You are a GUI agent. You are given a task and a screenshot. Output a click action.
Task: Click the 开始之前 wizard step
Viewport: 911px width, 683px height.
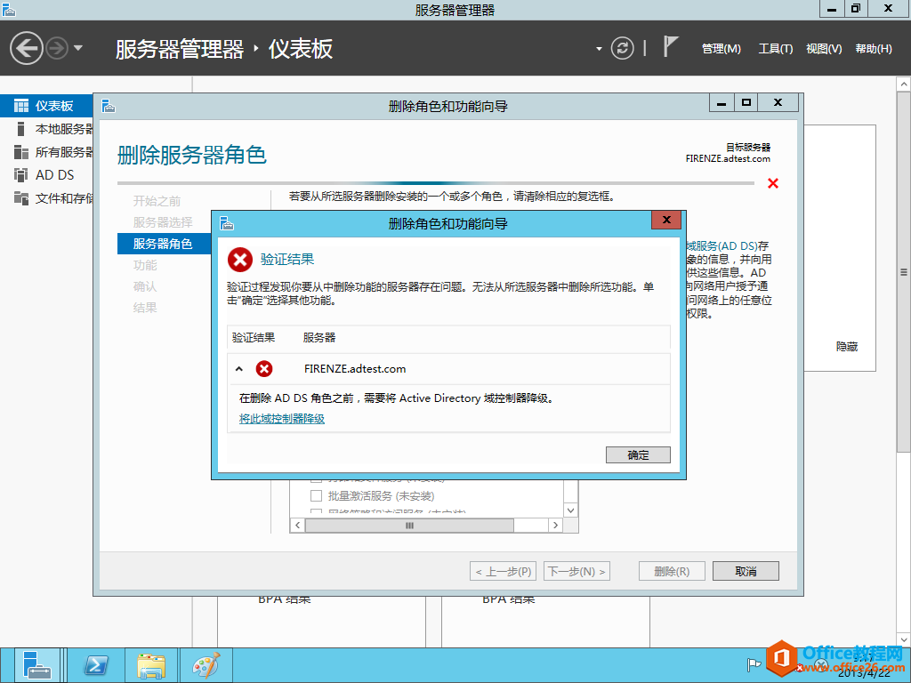[x=157, y=201]
